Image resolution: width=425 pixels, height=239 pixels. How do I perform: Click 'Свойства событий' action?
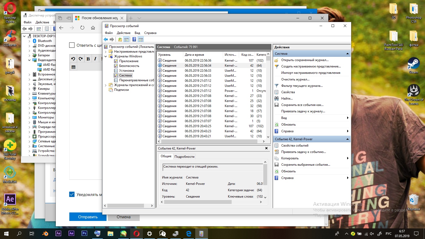(295, 146)
